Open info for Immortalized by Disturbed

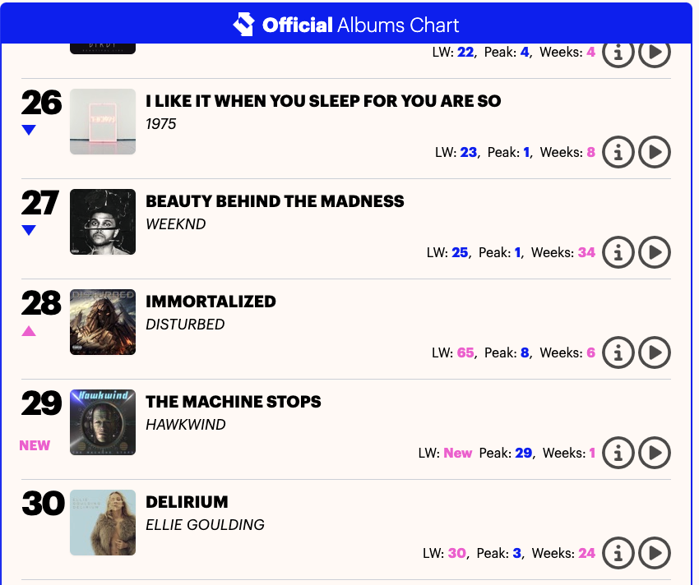pyautogui.click(x=618, y=352)
